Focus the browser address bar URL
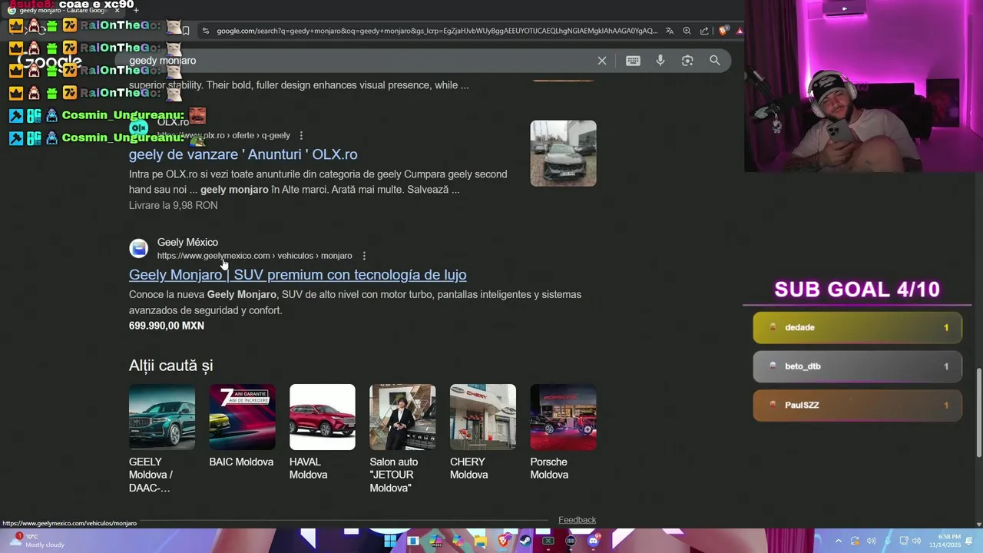 click(437, 31)
